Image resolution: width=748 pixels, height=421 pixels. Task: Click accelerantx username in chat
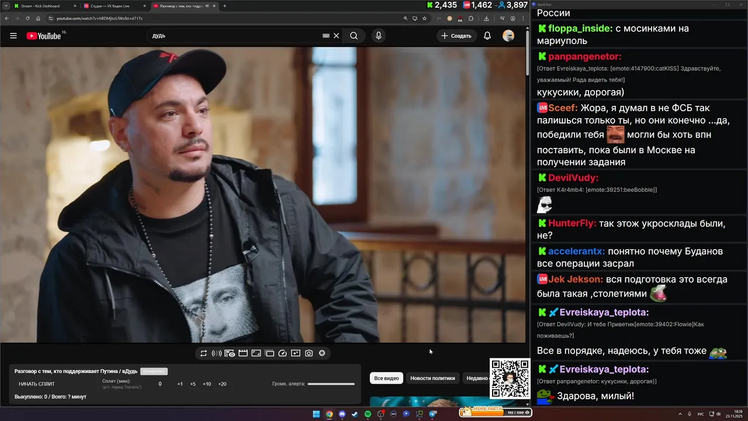tap(576, 251)
